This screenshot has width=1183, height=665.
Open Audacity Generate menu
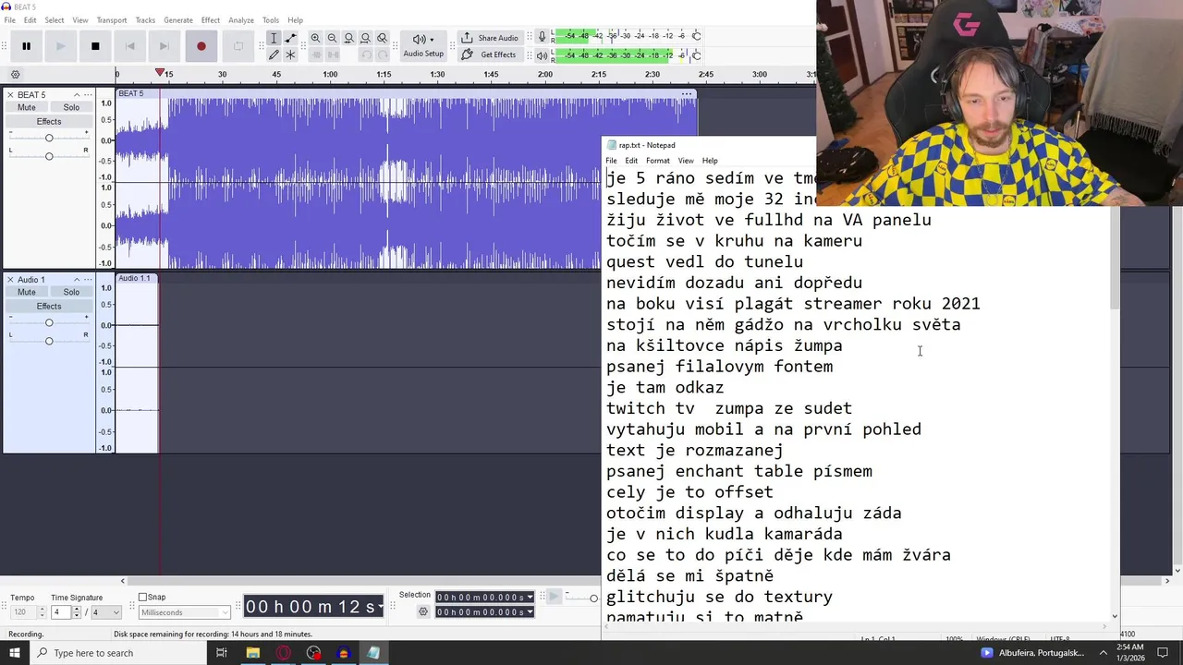178,20
